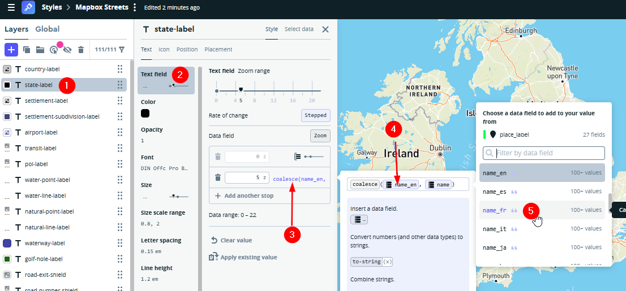Focus the Filter by data field input
The image size is (626, 291).
544,153
